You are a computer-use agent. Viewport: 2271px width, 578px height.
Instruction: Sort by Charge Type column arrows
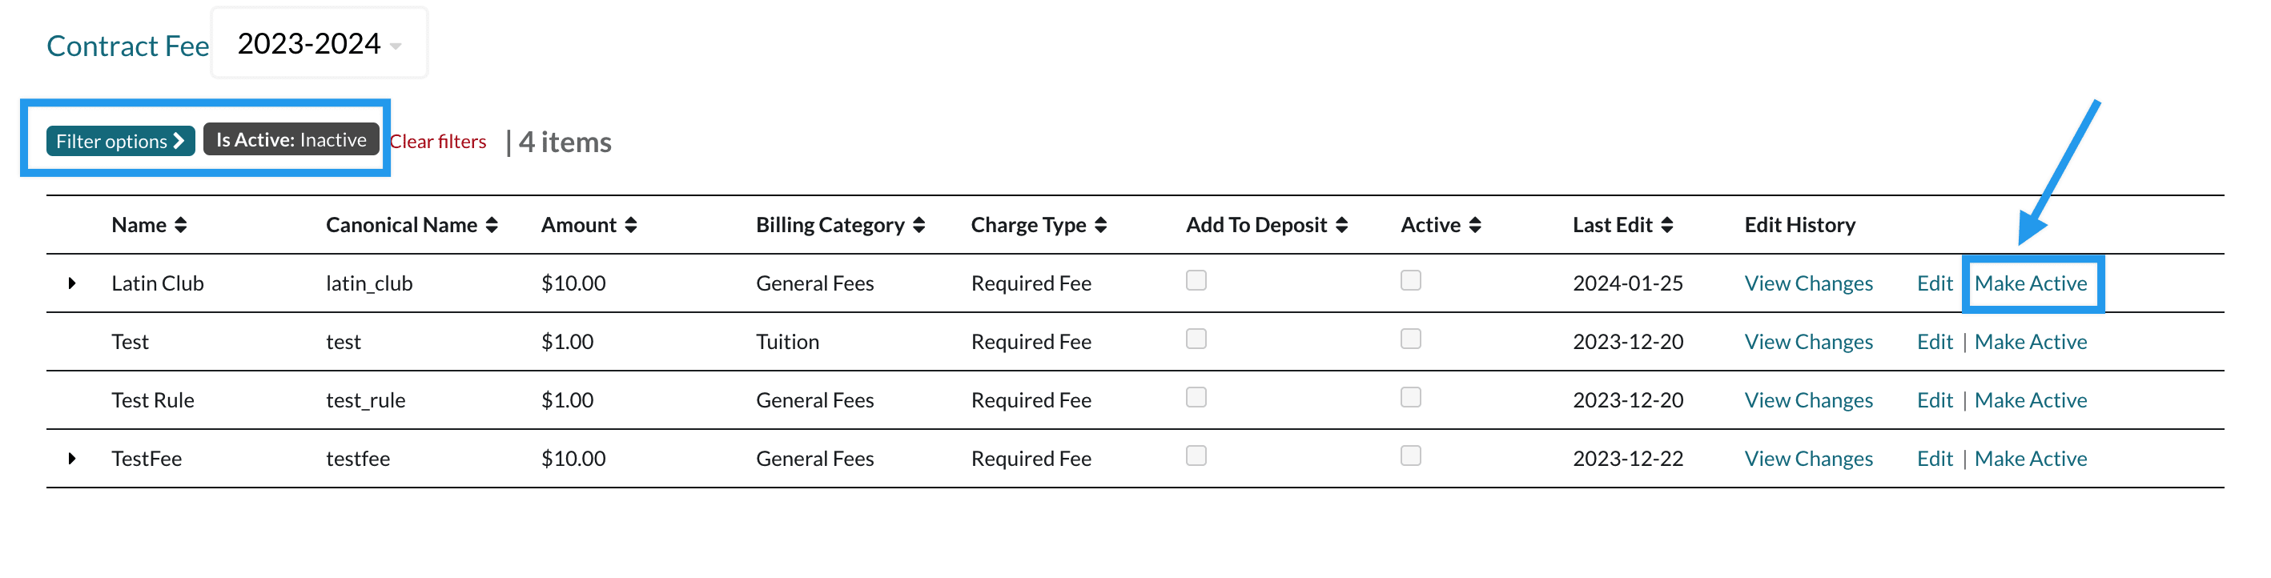click(1100, 226)
